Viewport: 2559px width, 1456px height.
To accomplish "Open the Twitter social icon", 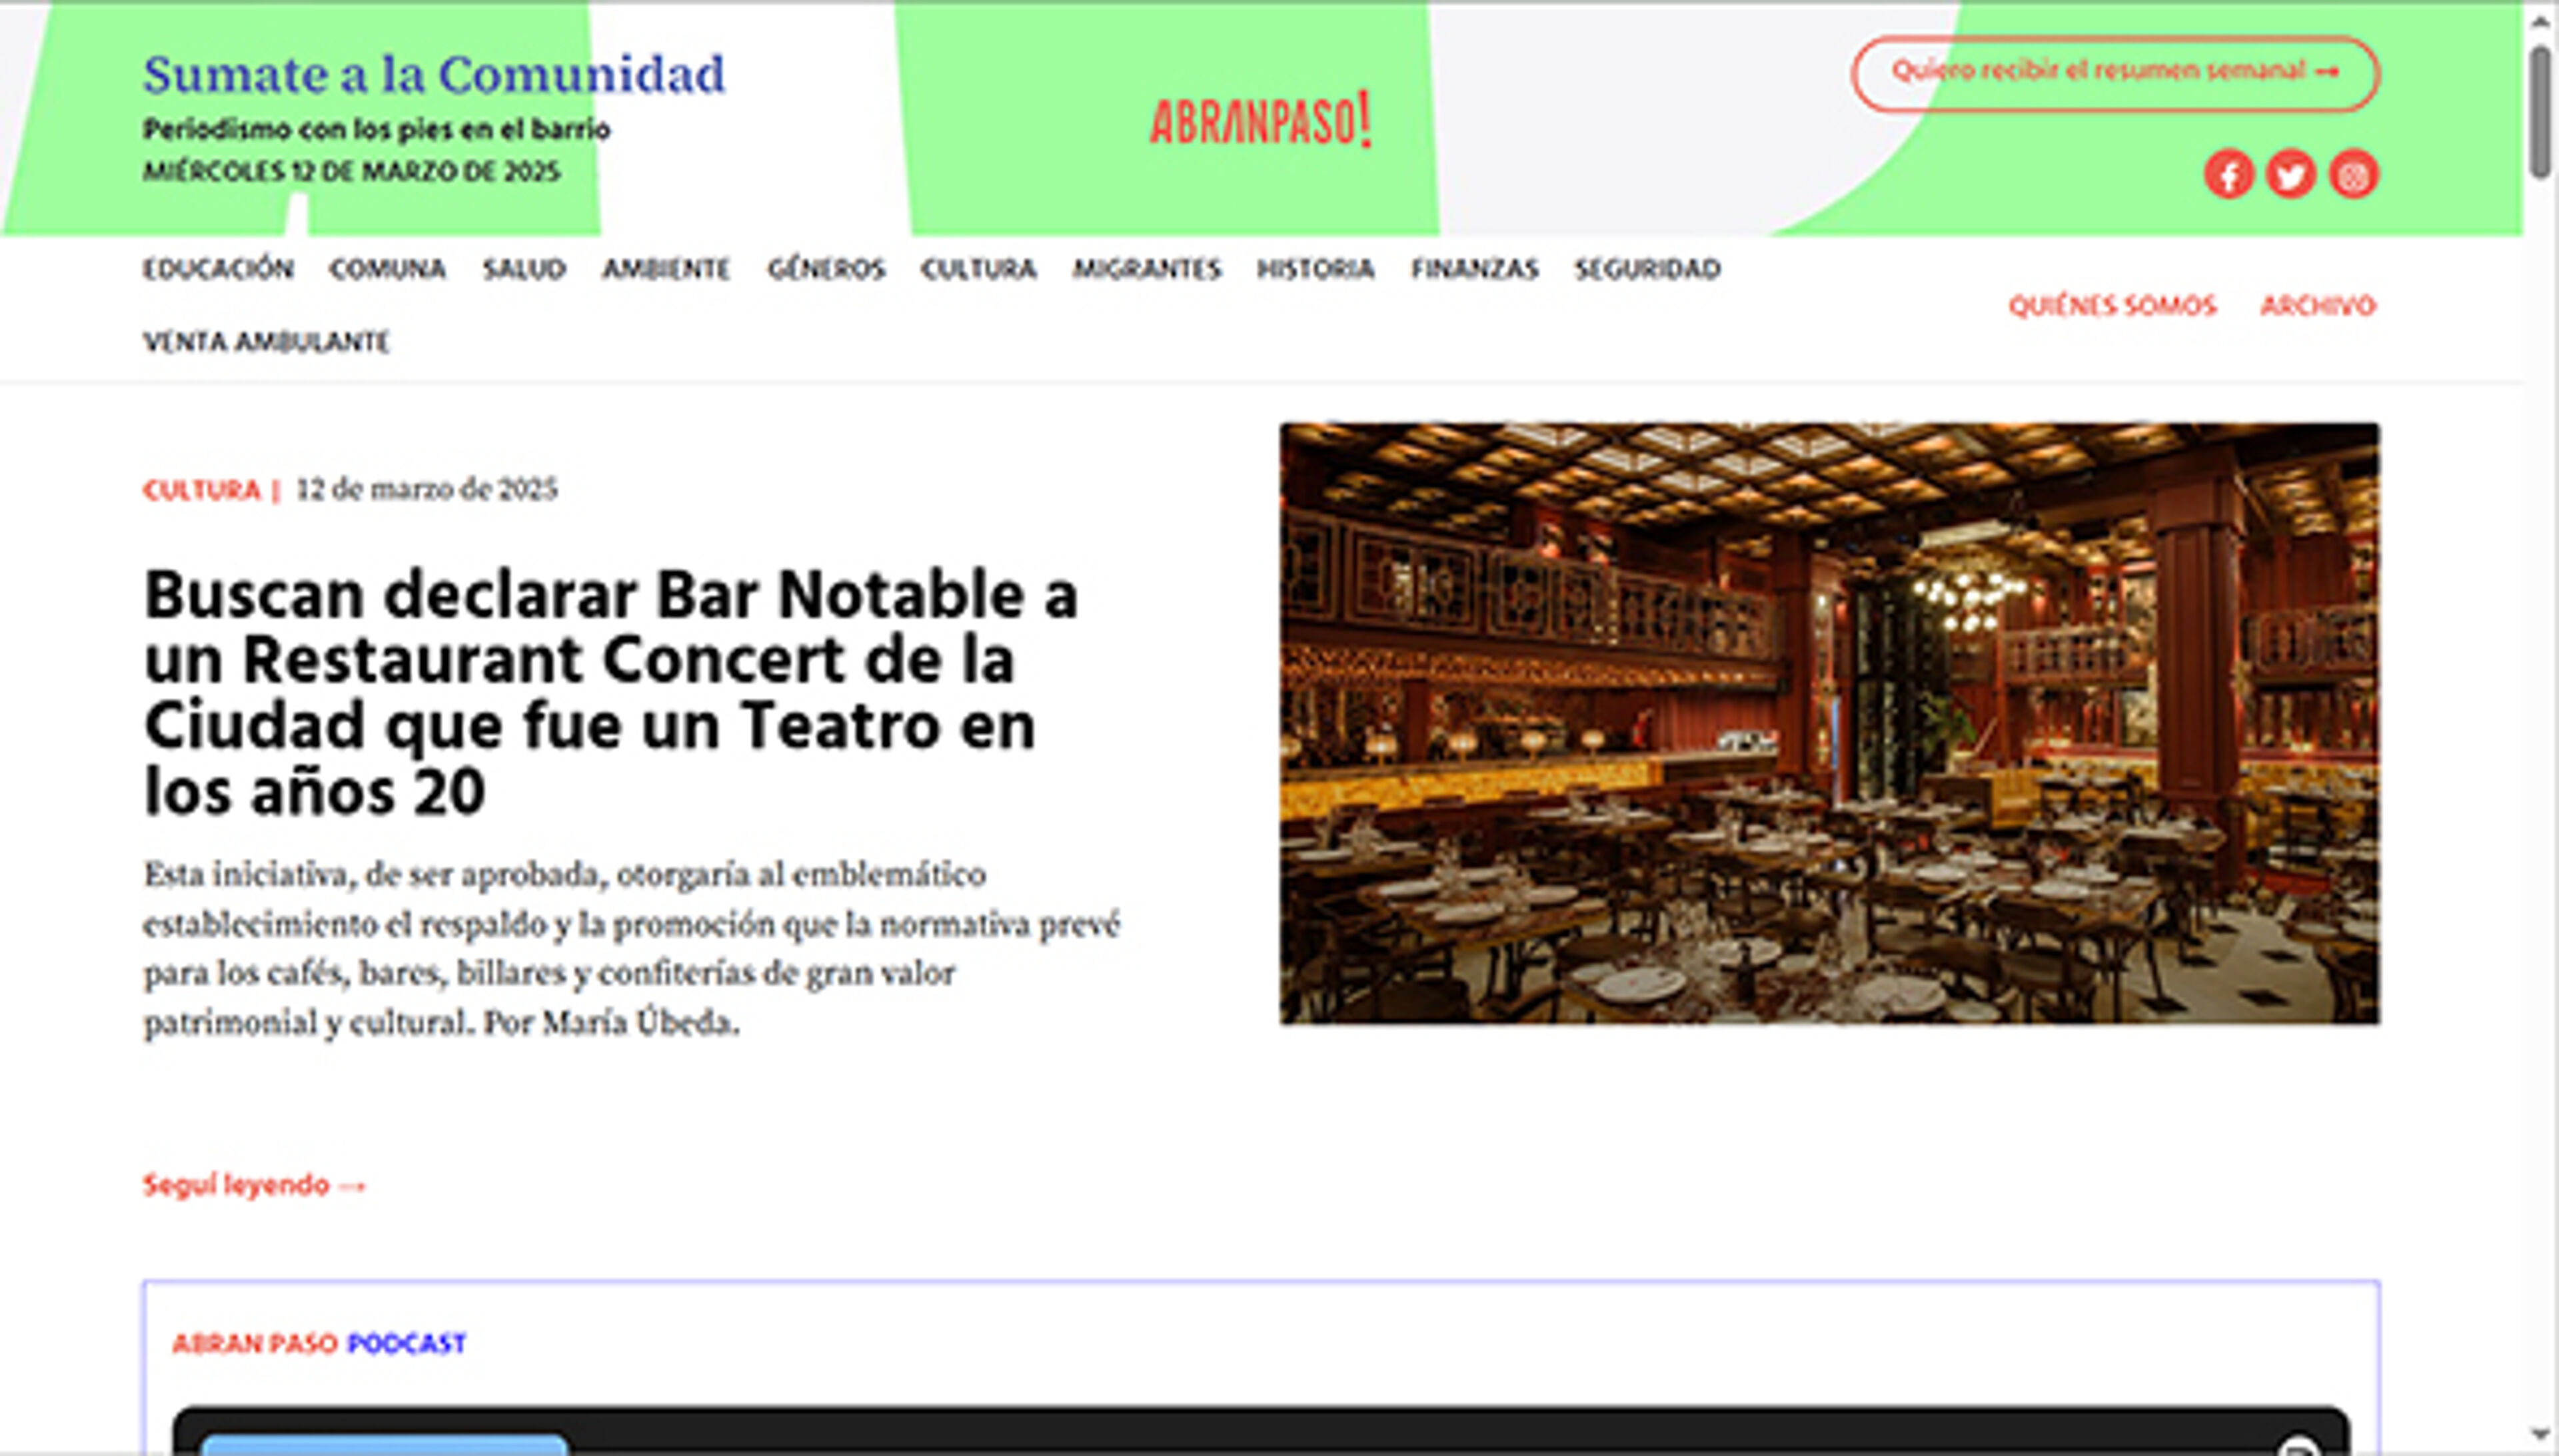I will (x=2290, y=175).
